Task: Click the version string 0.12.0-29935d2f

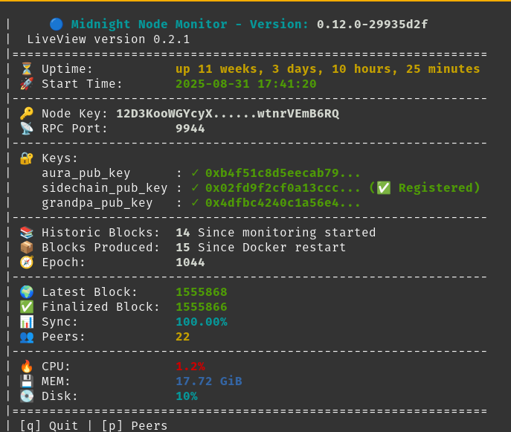Action: coord(372,24)
